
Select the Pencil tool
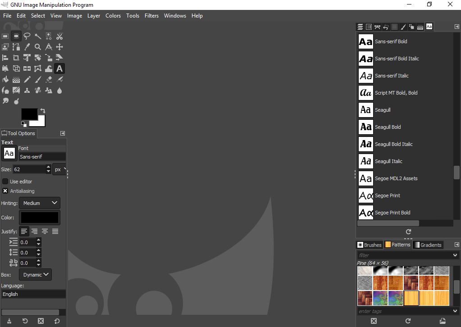tap(27, 80)
